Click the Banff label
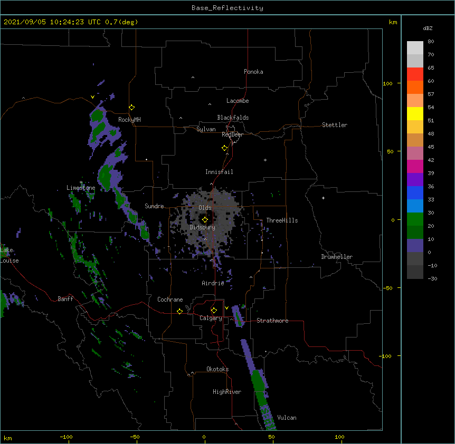 pyautogui.click(x=65, y=299)
